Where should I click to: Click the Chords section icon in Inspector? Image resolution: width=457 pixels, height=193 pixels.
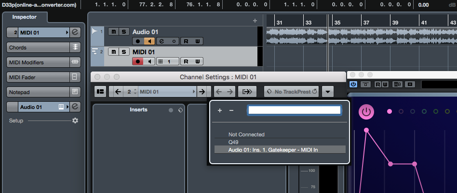click(75, 48)
